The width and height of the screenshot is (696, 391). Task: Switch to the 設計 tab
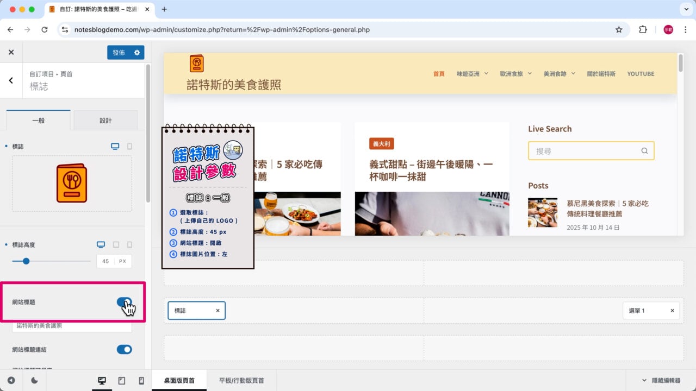point(105,120)
